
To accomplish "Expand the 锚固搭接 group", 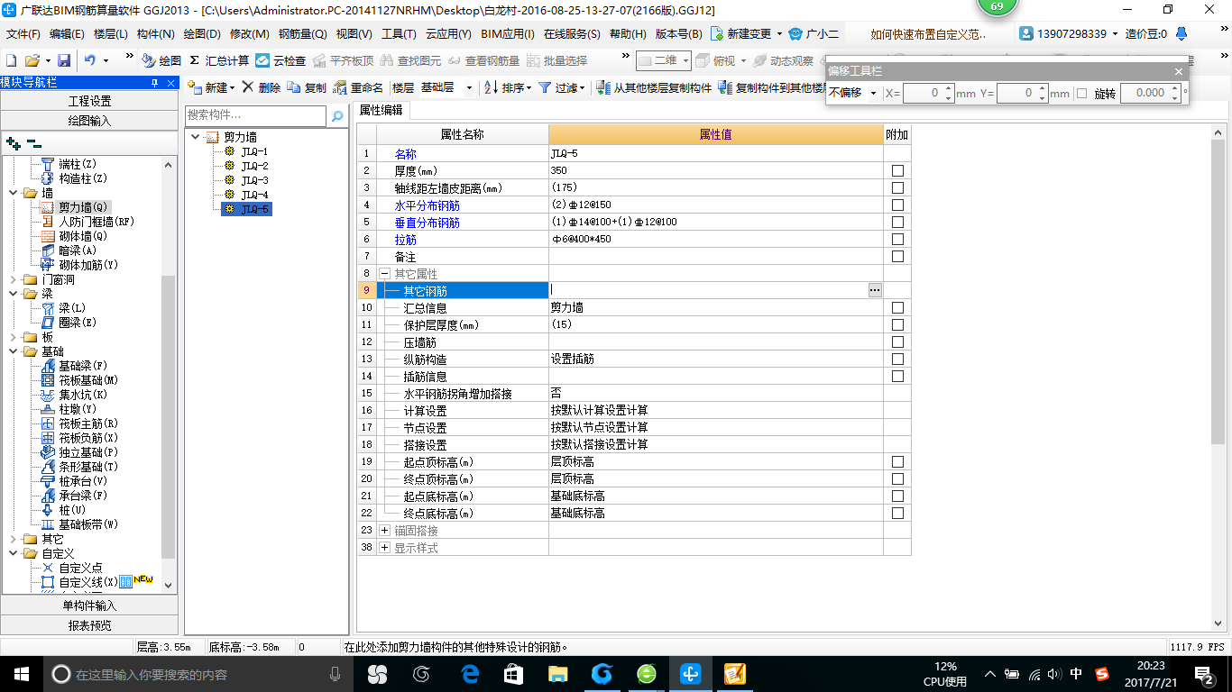I will tap(384, 530).
